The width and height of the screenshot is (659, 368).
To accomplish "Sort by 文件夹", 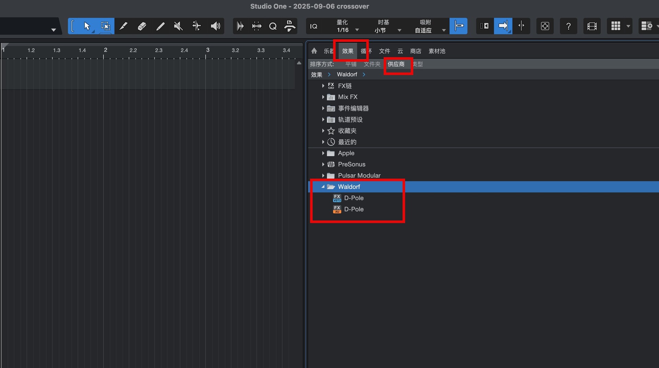I will (x=372, y=64).
